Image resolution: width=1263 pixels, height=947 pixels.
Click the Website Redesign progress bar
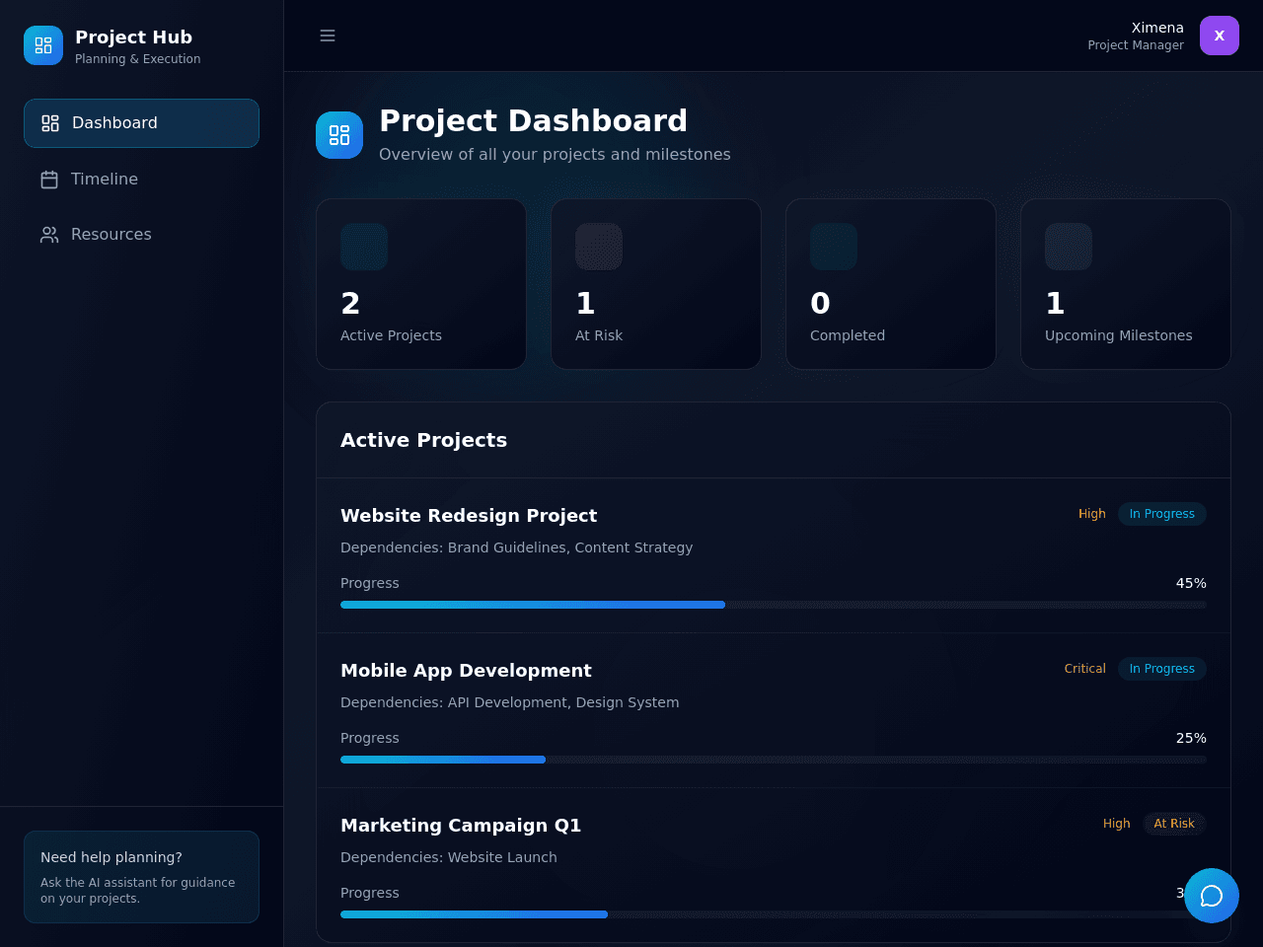coord(774,605)
